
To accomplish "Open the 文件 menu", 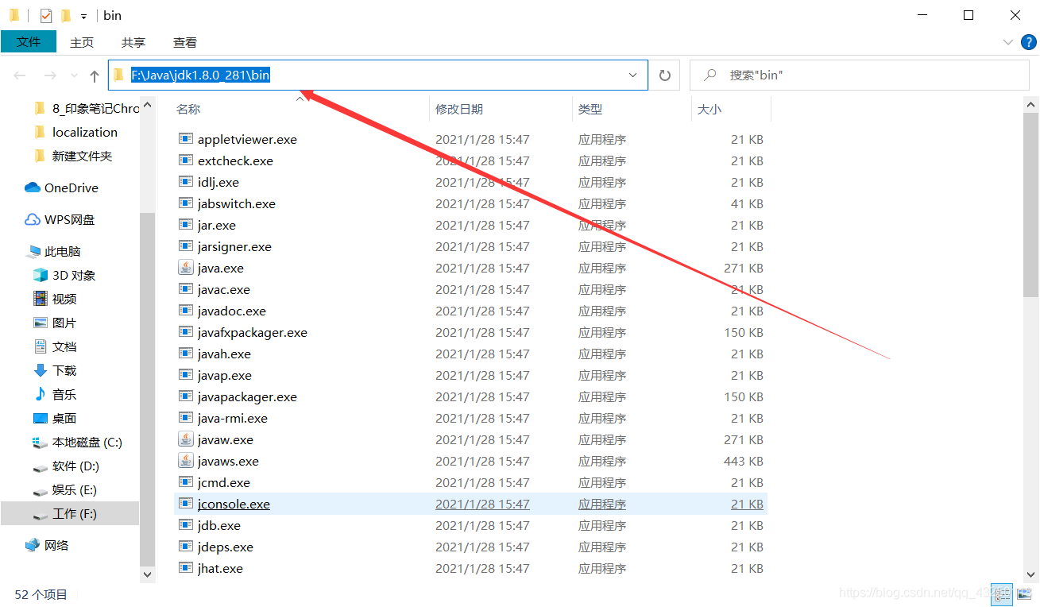I will click(x=29, y=42).
